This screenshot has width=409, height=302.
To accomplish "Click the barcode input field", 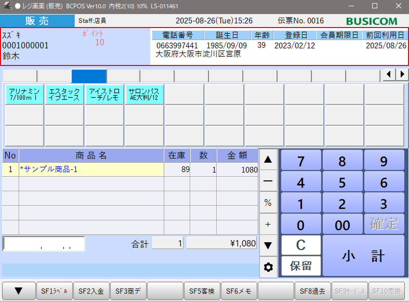I will [x=44, y=244].
